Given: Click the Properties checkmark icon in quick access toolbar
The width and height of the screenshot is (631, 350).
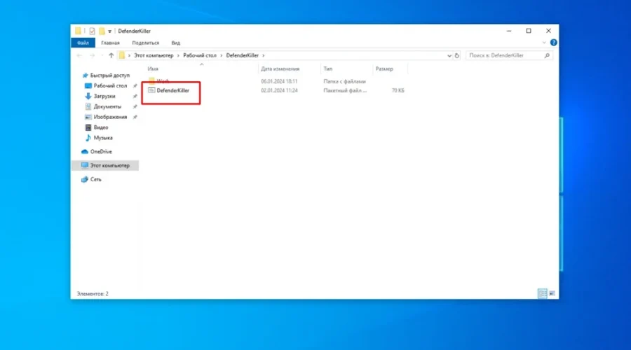Looking at the screenshot, I should click(x=92, y=31).
